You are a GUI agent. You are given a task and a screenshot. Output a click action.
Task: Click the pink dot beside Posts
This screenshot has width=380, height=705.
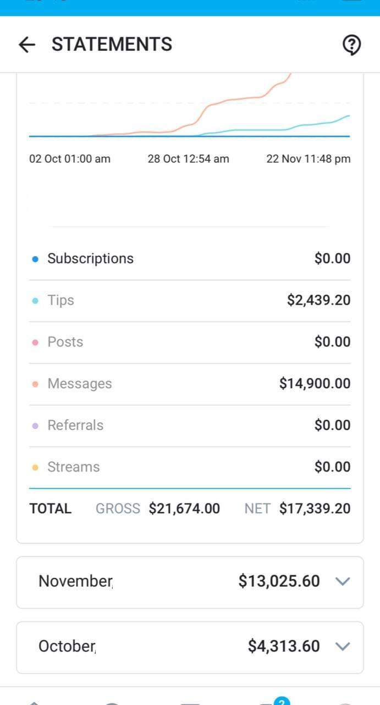(35, 343)
